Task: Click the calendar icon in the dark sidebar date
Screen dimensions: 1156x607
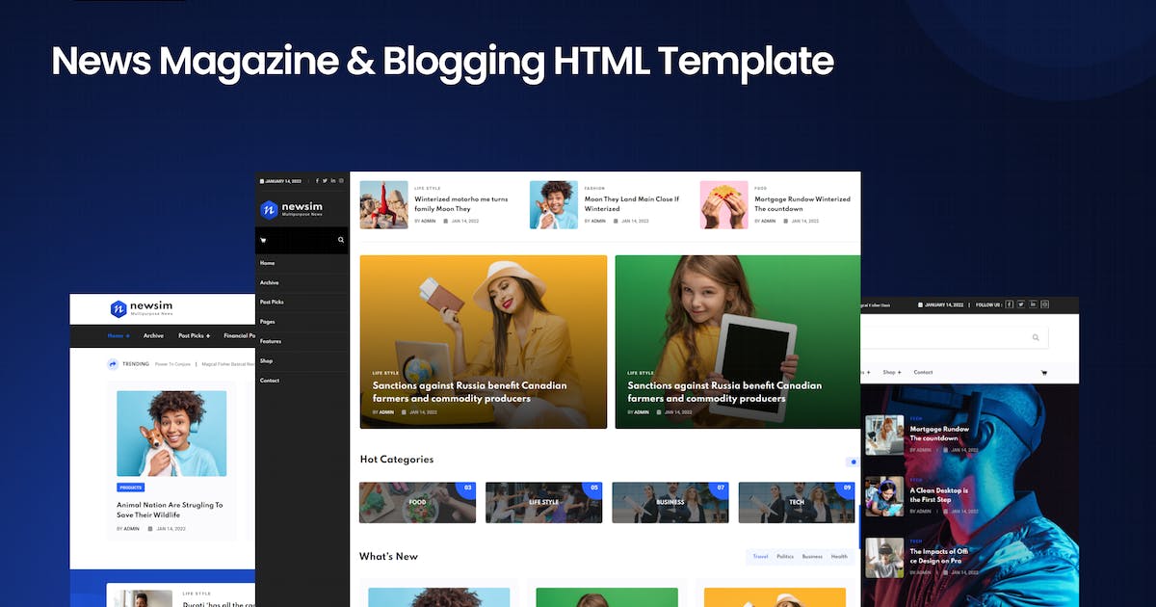Action: pos(261,181)
